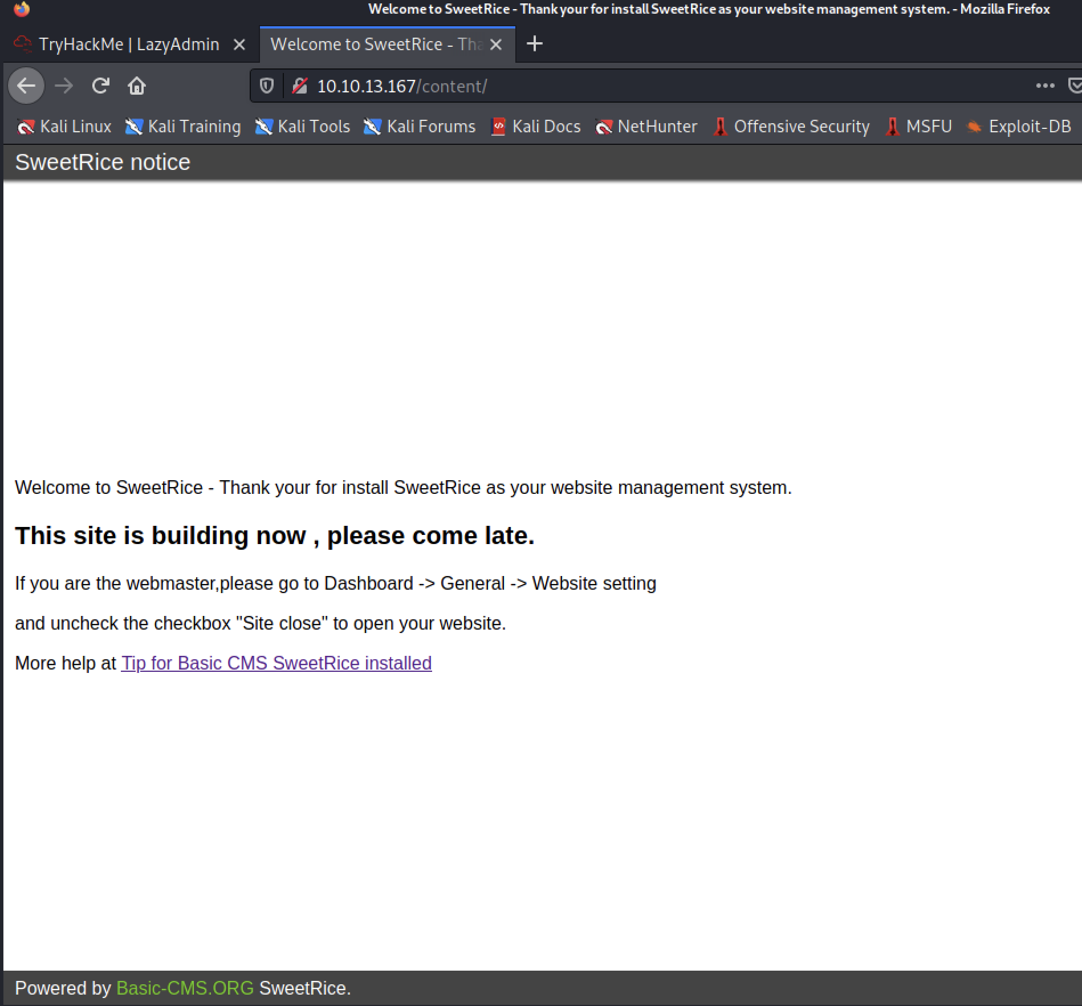
Task: Click the 'Welcome to SweetRice - Thank your' line
Action: coord(403,488)
